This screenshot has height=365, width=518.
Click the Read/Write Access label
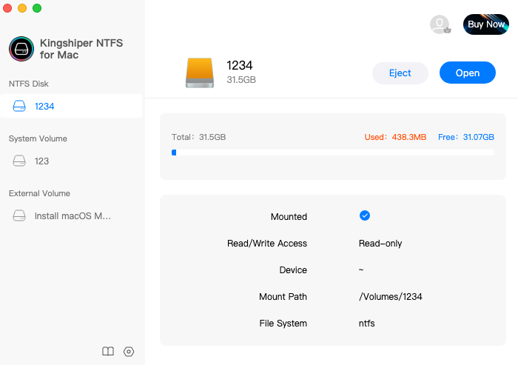click(267, 244)
